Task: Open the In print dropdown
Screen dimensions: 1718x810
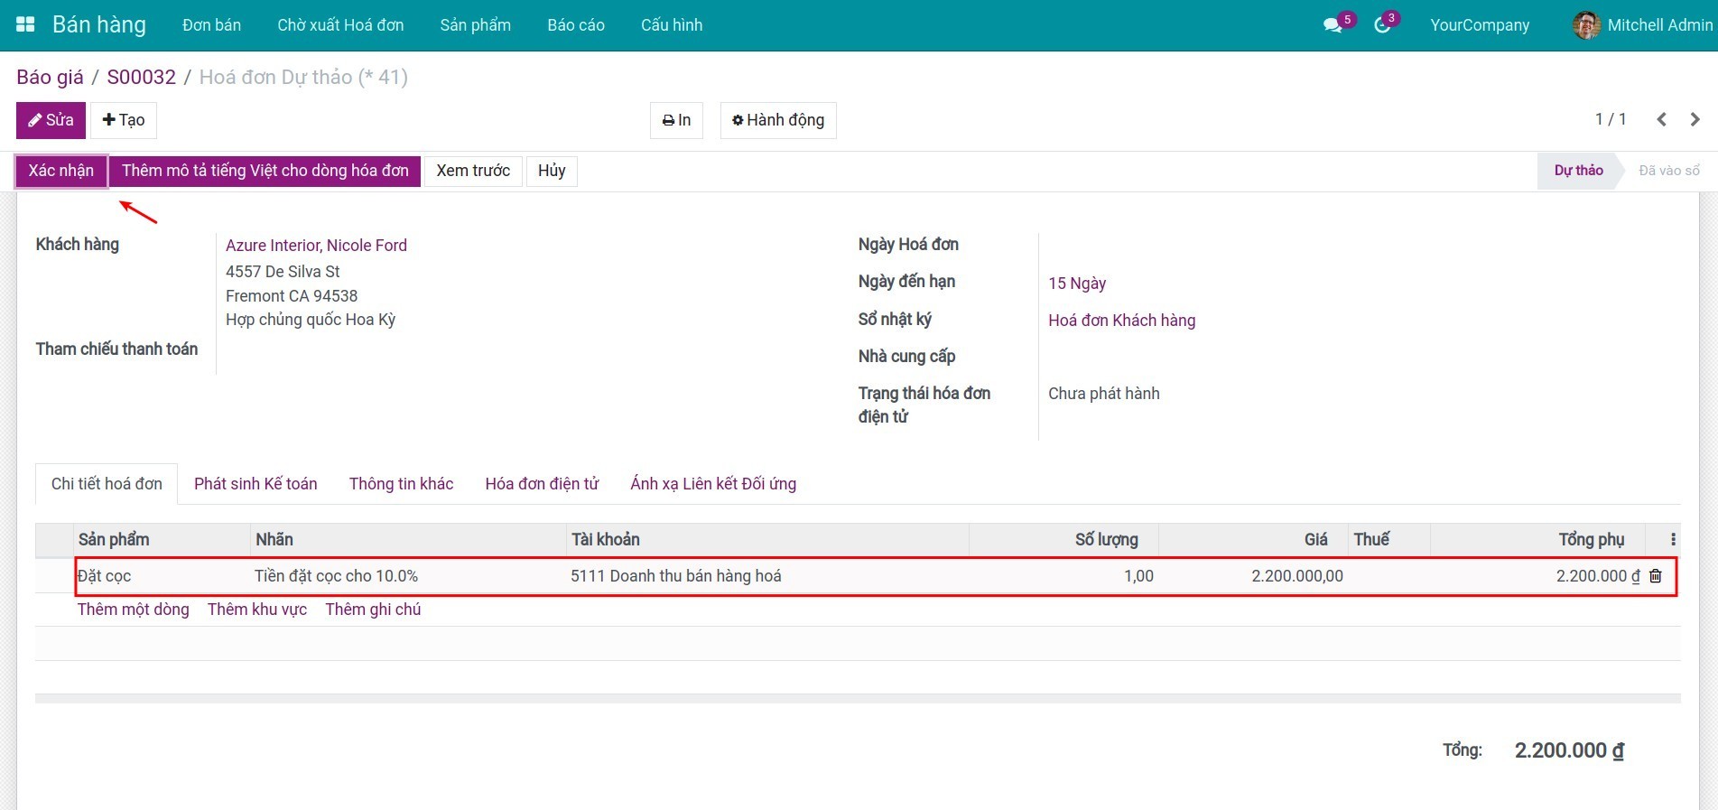Action: click(676, 120)
